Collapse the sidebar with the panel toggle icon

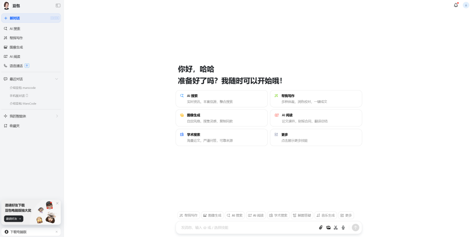(58, 5)
